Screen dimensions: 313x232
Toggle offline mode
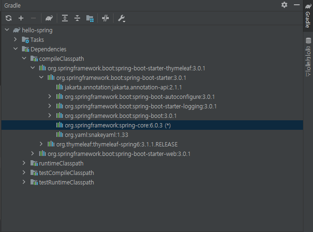[x=105, y=19]
